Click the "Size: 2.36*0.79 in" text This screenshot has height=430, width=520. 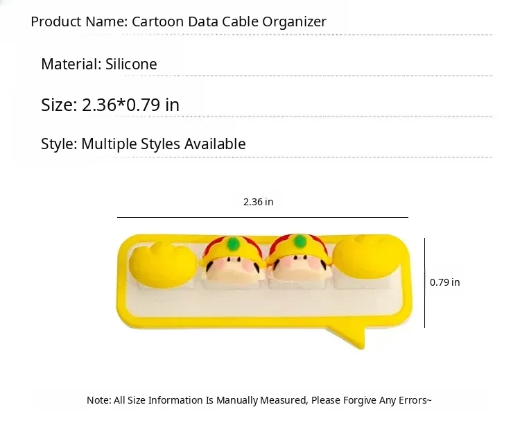click(x=110, y=105)
